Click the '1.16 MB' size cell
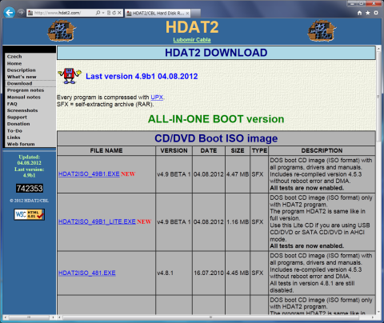The width and height of the screenshot is (384, 323). point(238,221)
